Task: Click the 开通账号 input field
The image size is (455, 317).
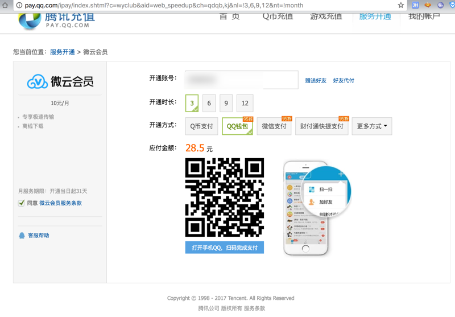Action: pos(242,80)
